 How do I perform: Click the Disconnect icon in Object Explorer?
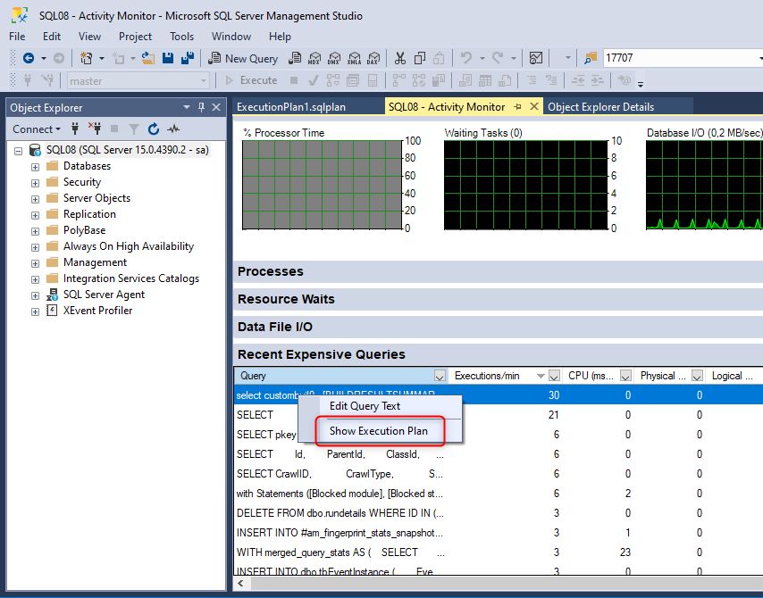point(95,129)
